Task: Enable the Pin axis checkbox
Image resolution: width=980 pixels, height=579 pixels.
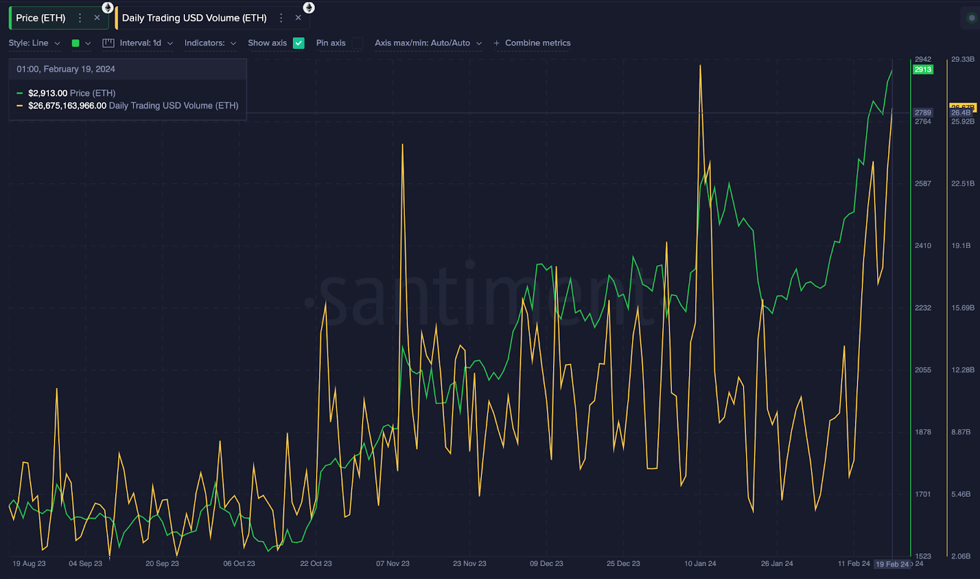Action: [x=358, y=43]
